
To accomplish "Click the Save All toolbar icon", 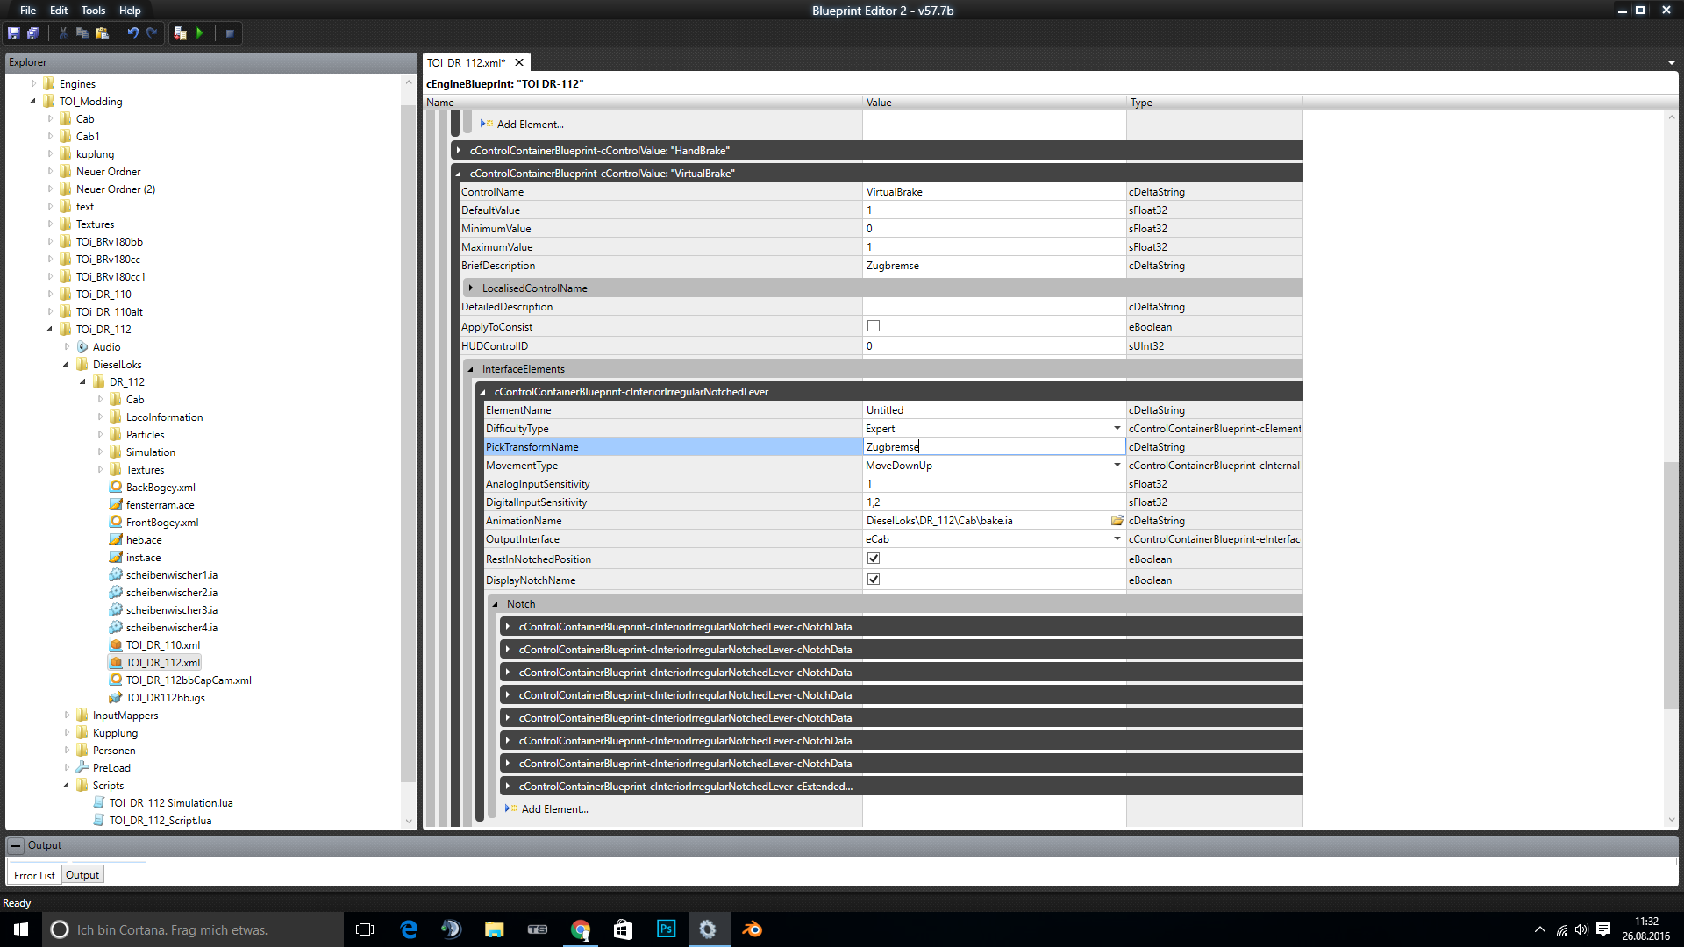I will [x=33, y=33].
